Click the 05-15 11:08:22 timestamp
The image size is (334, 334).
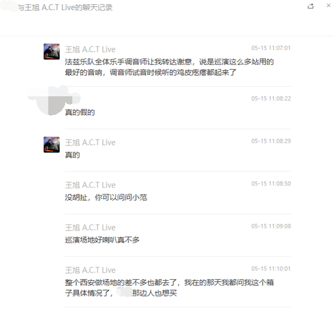(x=271, y=99)
